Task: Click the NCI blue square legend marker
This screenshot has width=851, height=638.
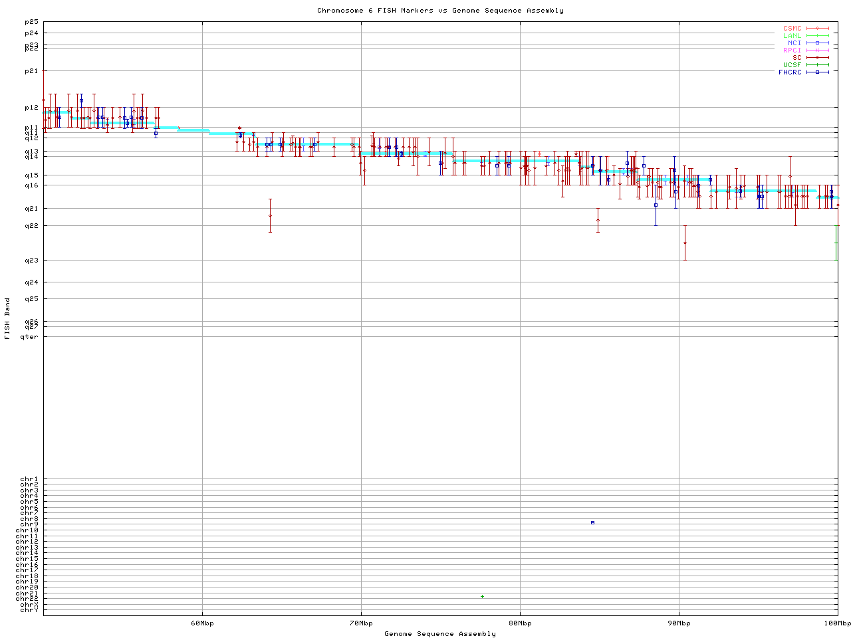Action: click(818, 43)
